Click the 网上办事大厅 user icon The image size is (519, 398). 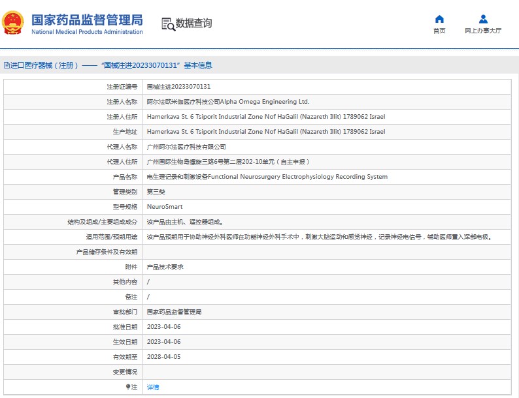(x=483, y=19)
